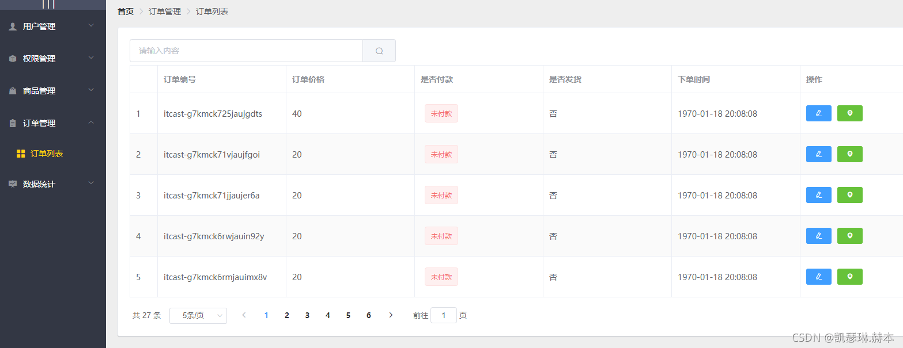Open 订单管理 sidebar menu
This screenshot has width=903, height=348.
coord(53,123)
